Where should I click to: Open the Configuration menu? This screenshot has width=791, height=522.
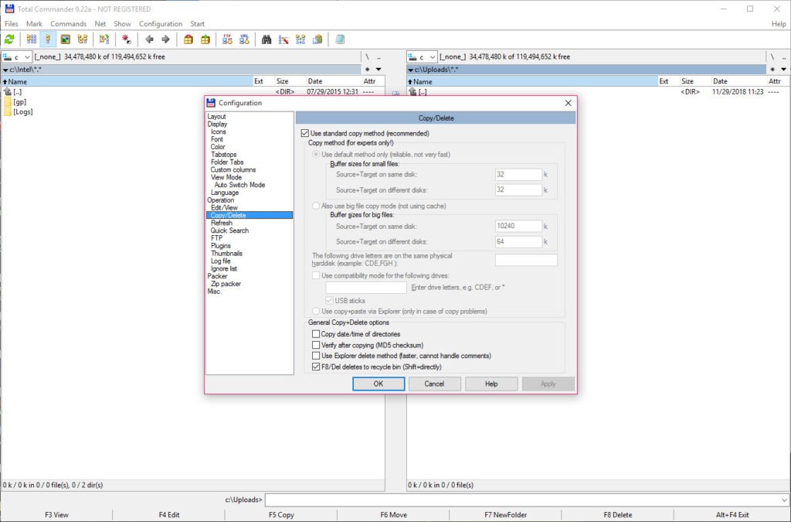(x=161, y=24)
